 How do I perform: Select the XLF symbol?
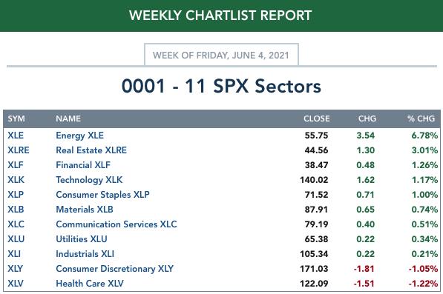click(16, 165)
